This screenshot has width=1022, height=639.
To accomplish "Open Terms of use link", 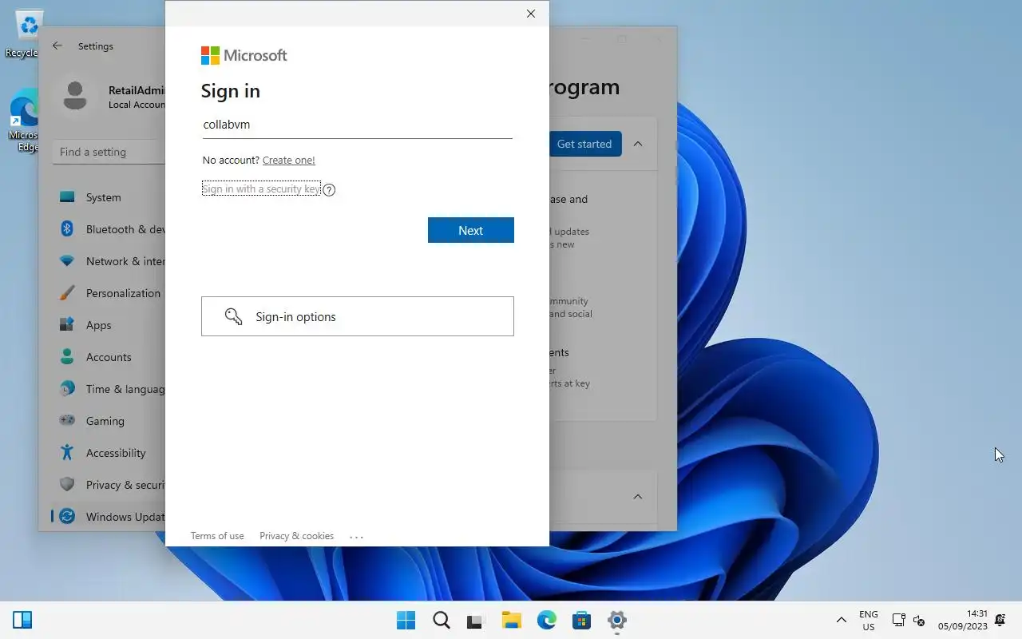I will click(217, 536).
